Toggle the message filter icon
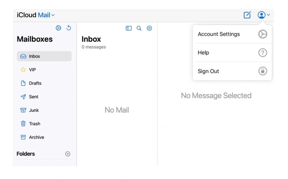288x179 pixels. click(149, 28)
